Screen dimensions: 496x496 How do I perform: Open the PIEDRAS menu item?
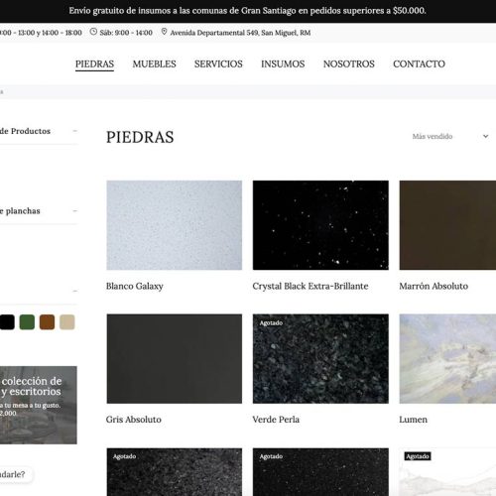pos(94,63)
